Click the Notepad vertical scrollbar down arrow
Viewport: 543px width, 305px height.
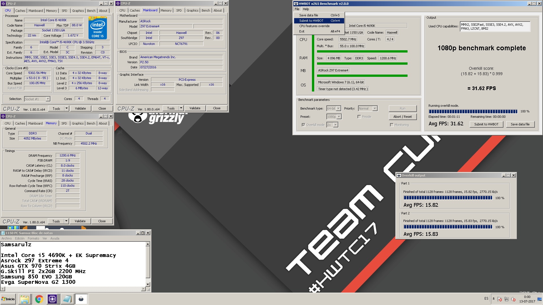pos(148,284)
